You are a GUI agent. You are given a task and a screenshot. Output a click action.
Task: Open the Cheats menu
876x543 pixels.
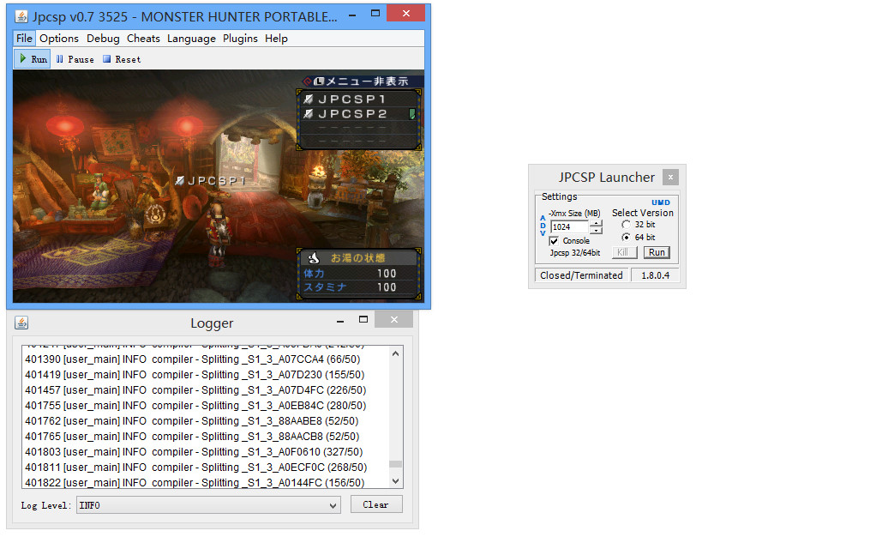click(x=143, y=39)
